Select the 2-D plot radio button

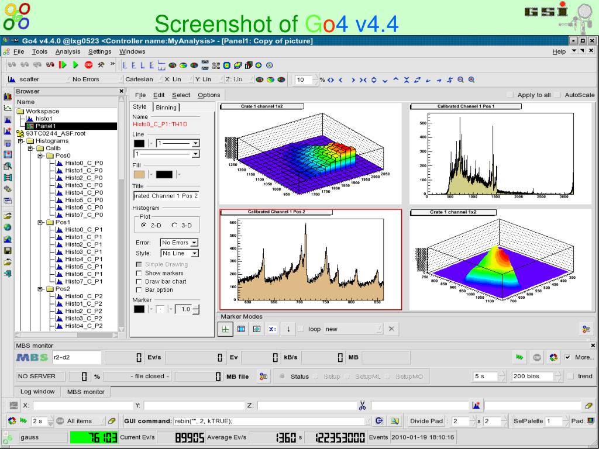click(x=144, y=225)
